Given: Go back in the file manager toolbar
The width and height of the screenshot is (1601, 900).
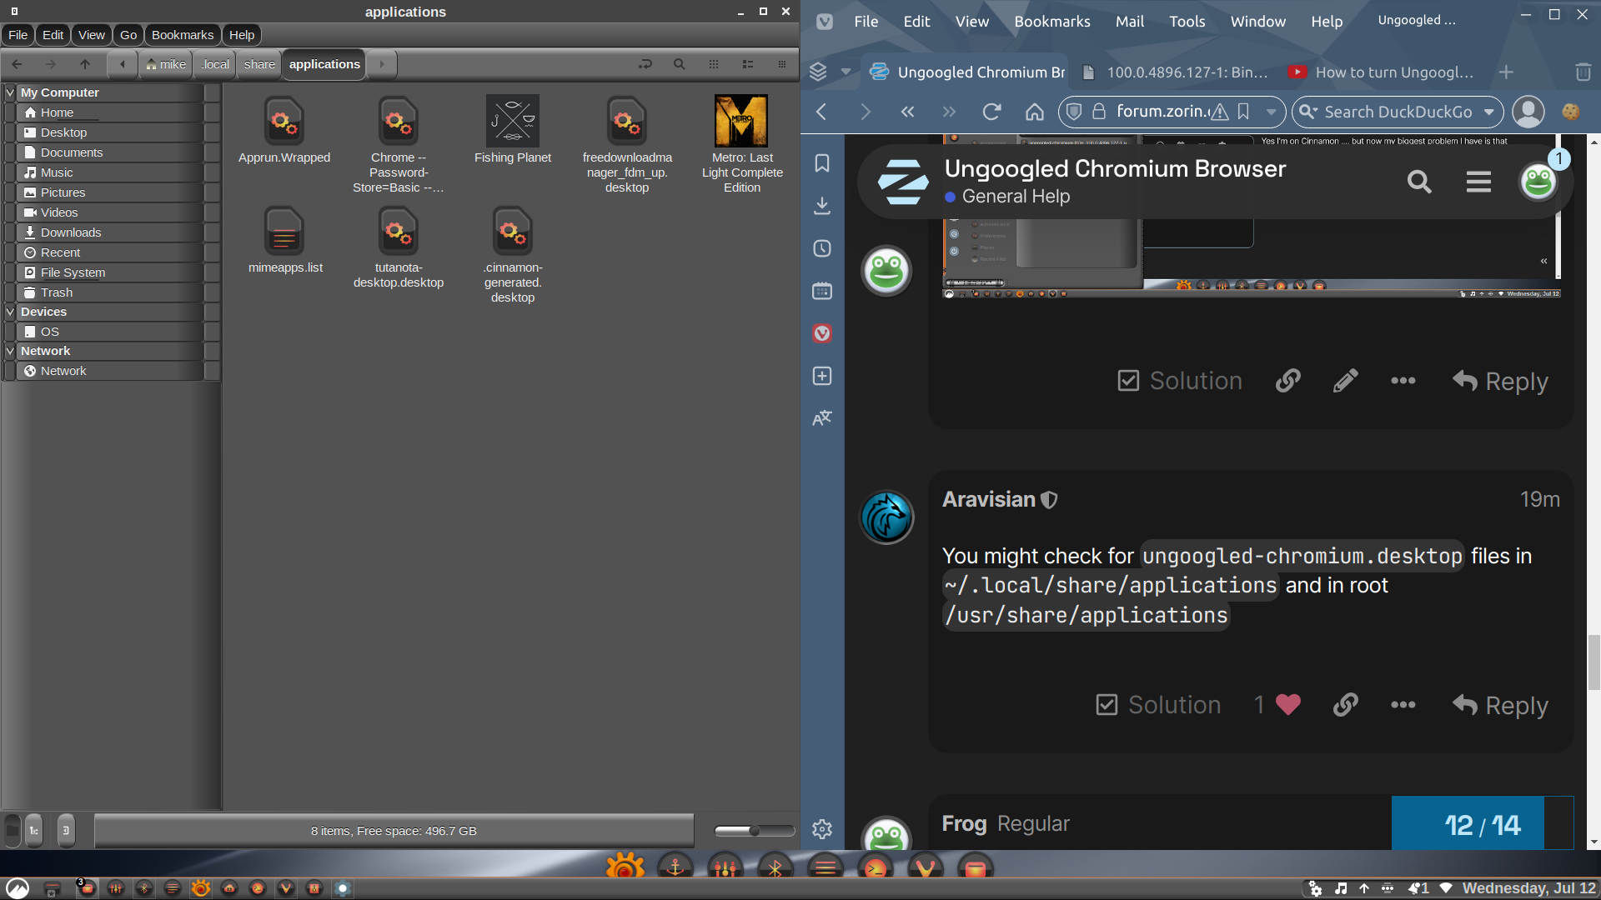Looking at the screenshot, I should [x=17, y=64].
